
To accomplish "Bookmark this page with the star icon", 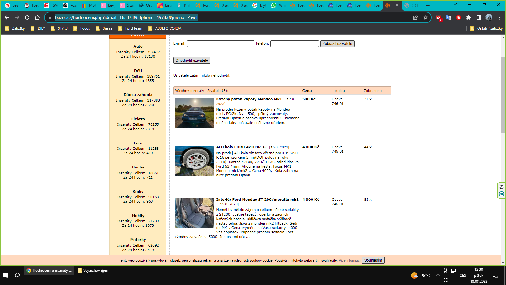I will [x=426, y=17].
